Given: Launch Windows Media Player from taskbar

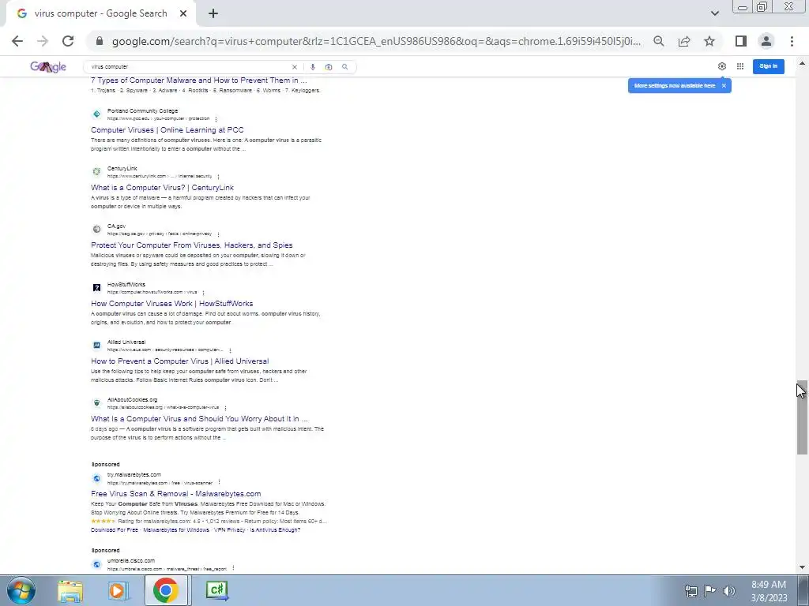Looking at the screenshot, I should [119, 590].
